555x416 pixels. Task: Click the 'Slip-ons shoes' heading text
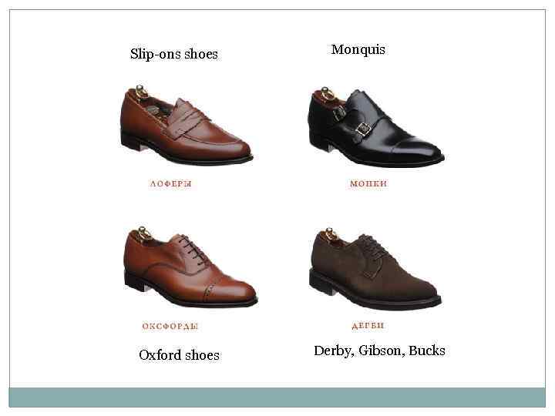point(173,54)
